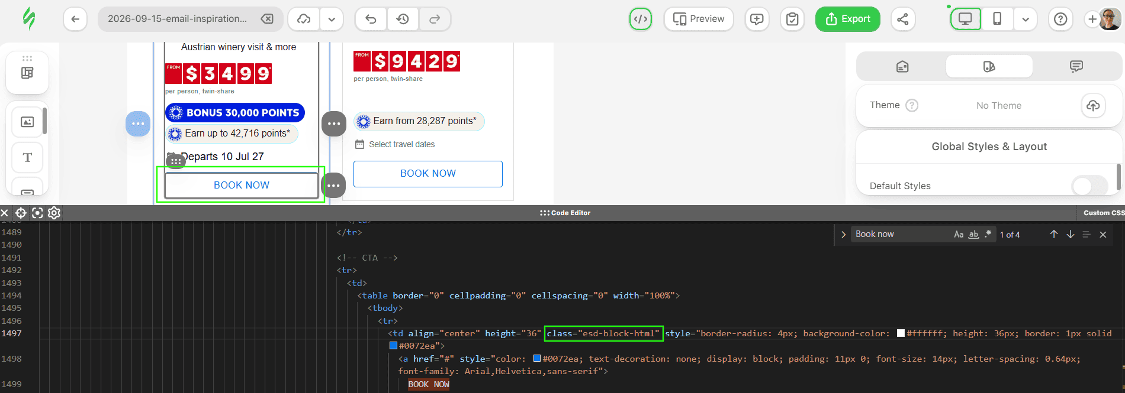Click the #0072ea link color swatch

pos(537,359)
